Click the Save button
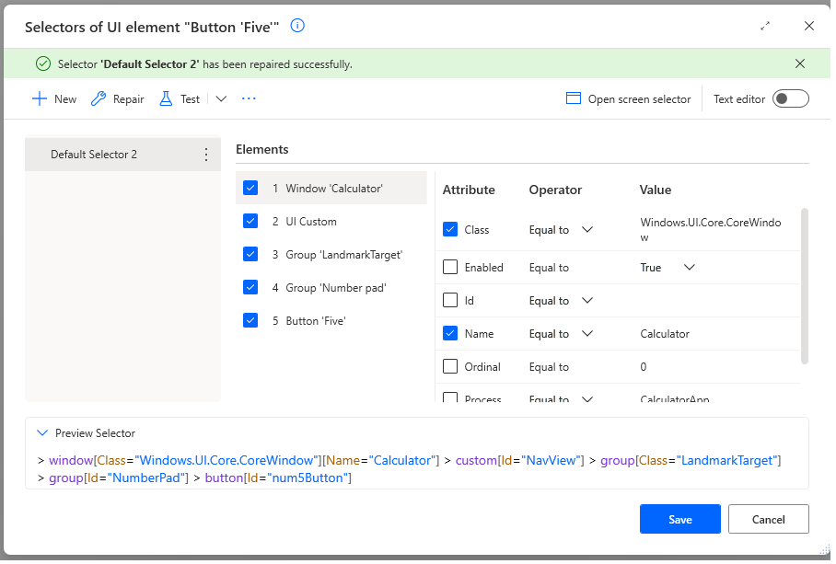836x564 pixels. 680,519
